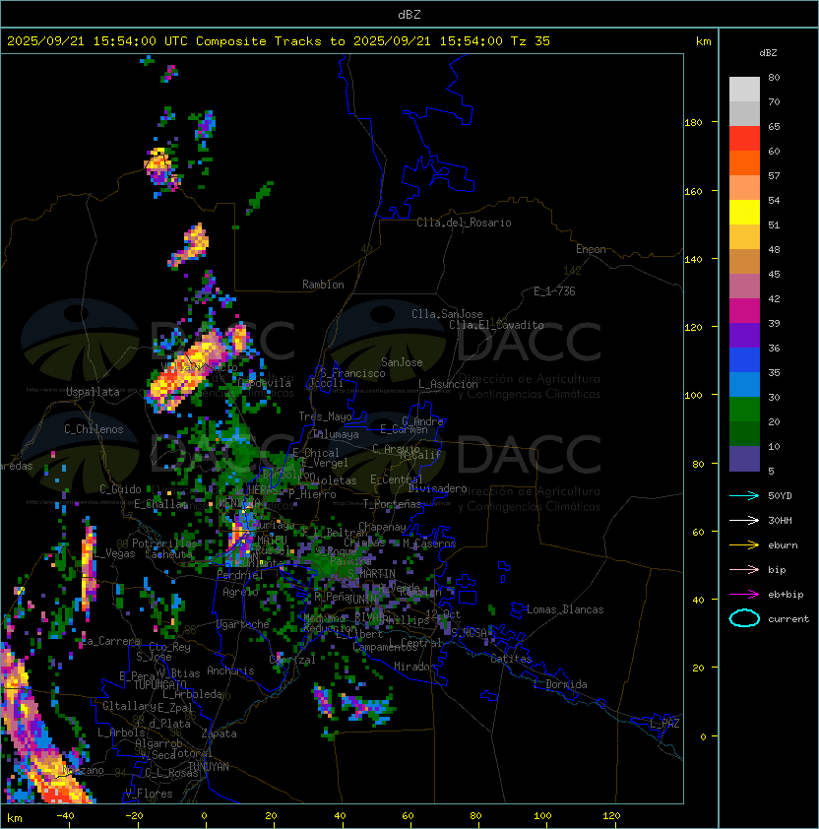Click the yellow eburn arrow legend icon

(x=744, y=545)
